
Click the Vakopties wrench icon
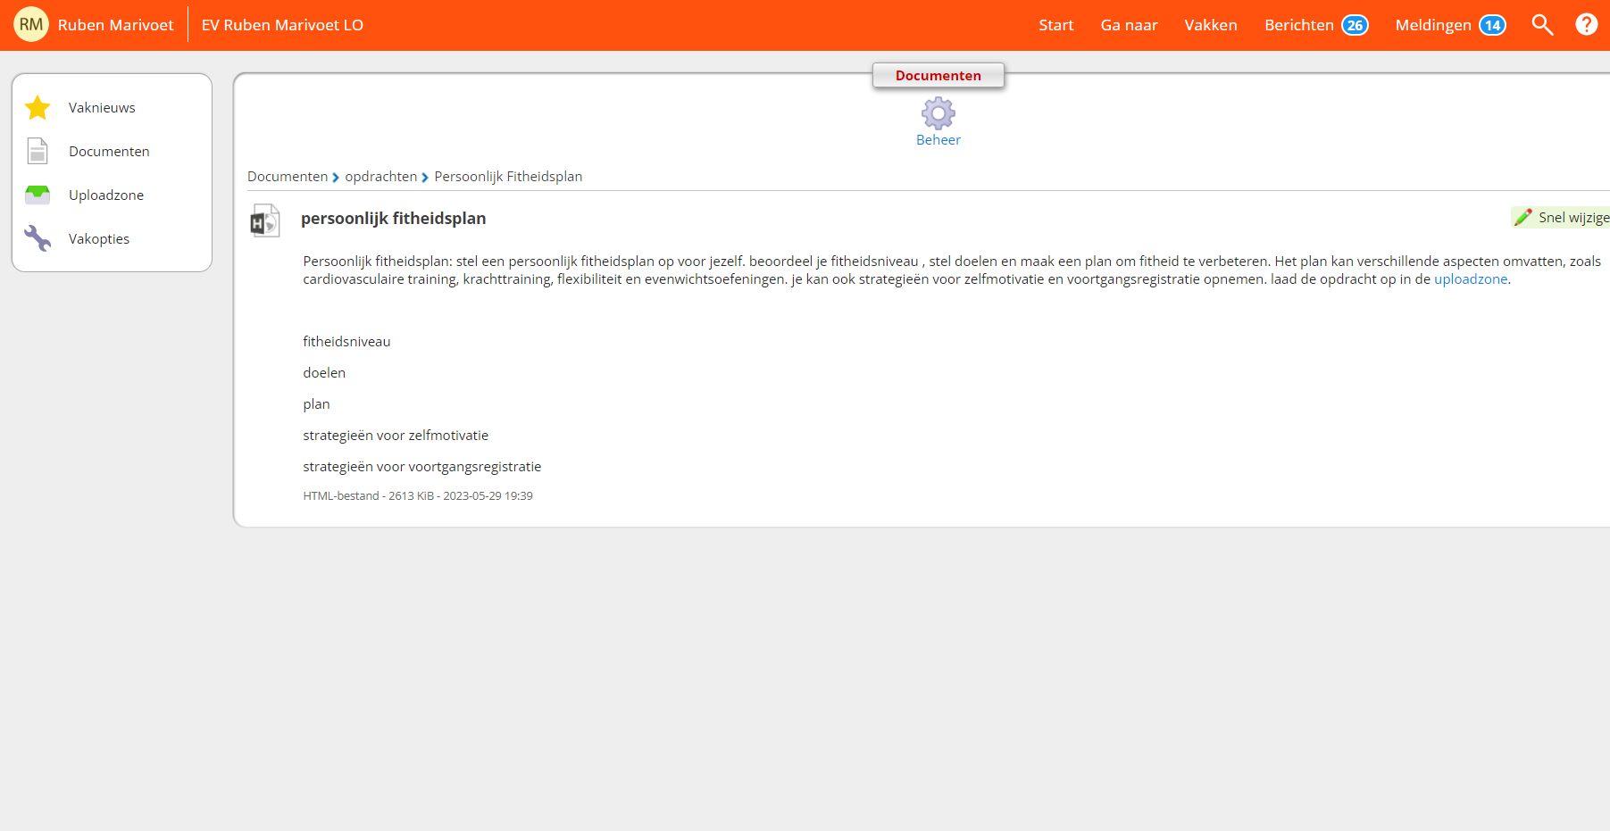(x=38, y=238)
